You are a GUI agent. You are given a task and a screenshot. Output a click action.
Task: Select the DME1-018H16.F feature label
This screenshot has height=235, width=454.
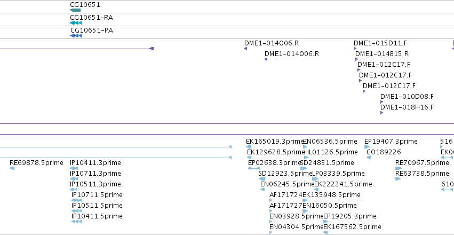(x=407, y=107)
